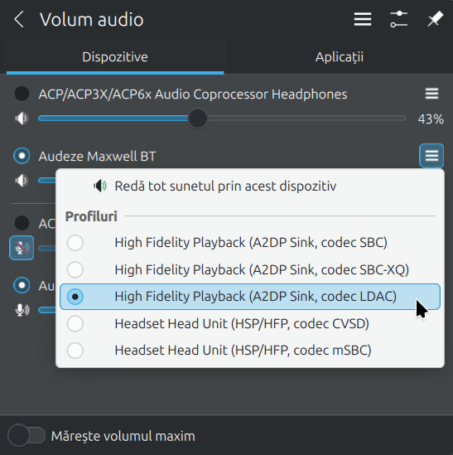The width and height of the screenshot is (453, 455).
Task: Select ACP Audio Coprocessor Headphones as default output
Action: (22, 94)
